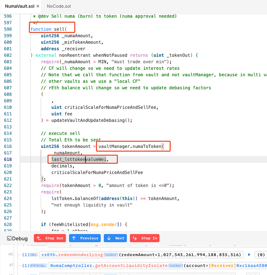Click the Debug terminal icon
This screenshot has width=267, height=275.
(10, 238)
